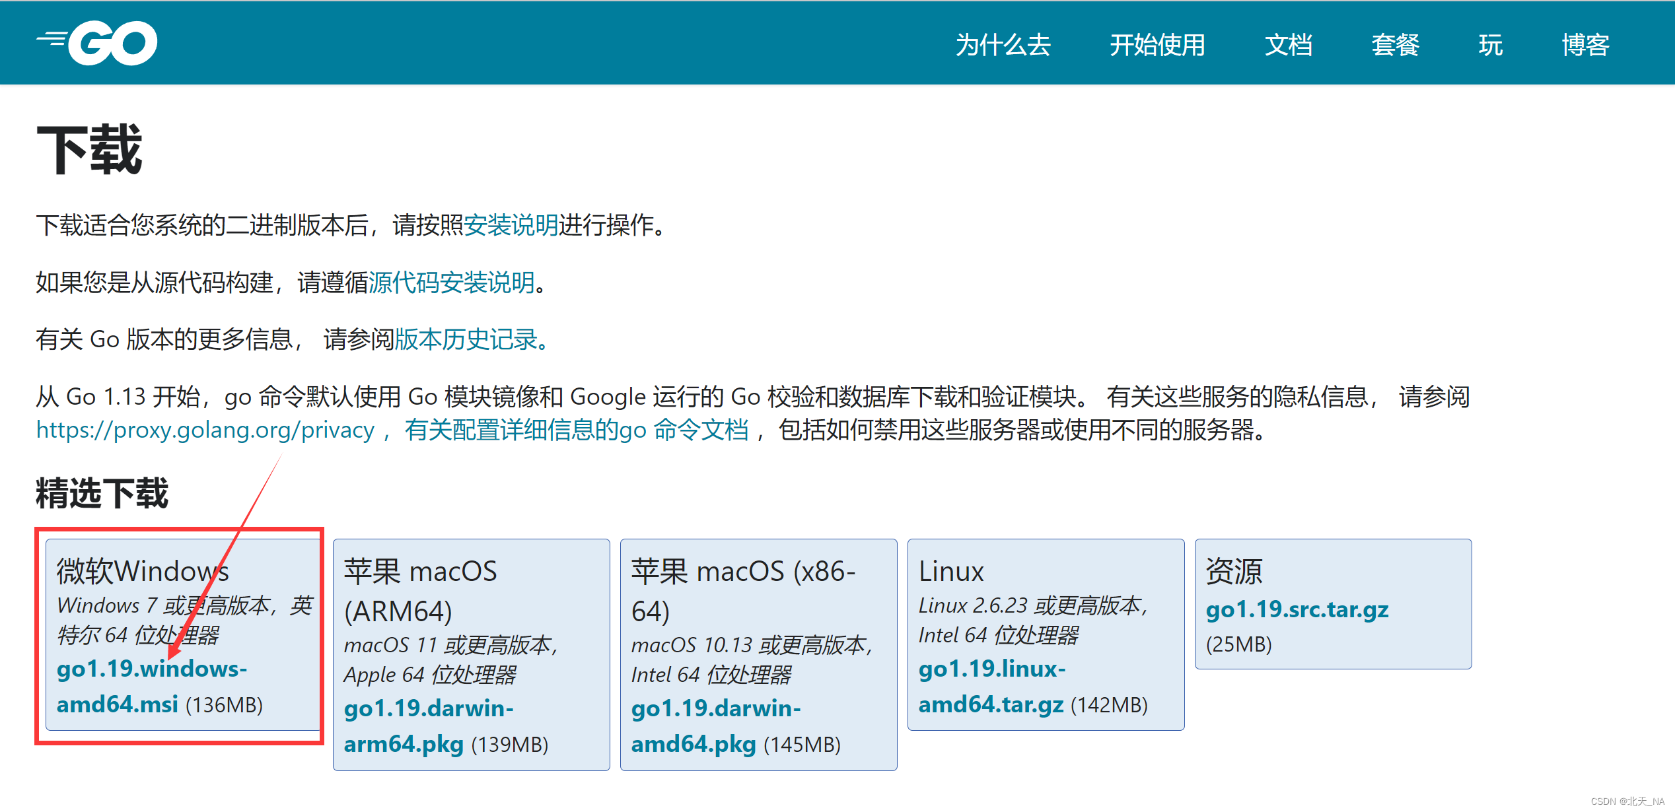Click the 微软Windows card title
The width and height of the screenshot is (1675, 812).
click(x=143, y=571)
